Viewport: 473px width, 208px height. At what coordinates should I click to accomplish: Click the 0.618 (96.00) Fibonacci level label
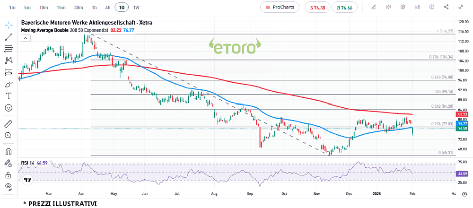442,77
